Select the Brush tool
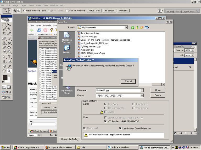The height and width of the screenshot is (150, 201). click(x=9, y=39)
